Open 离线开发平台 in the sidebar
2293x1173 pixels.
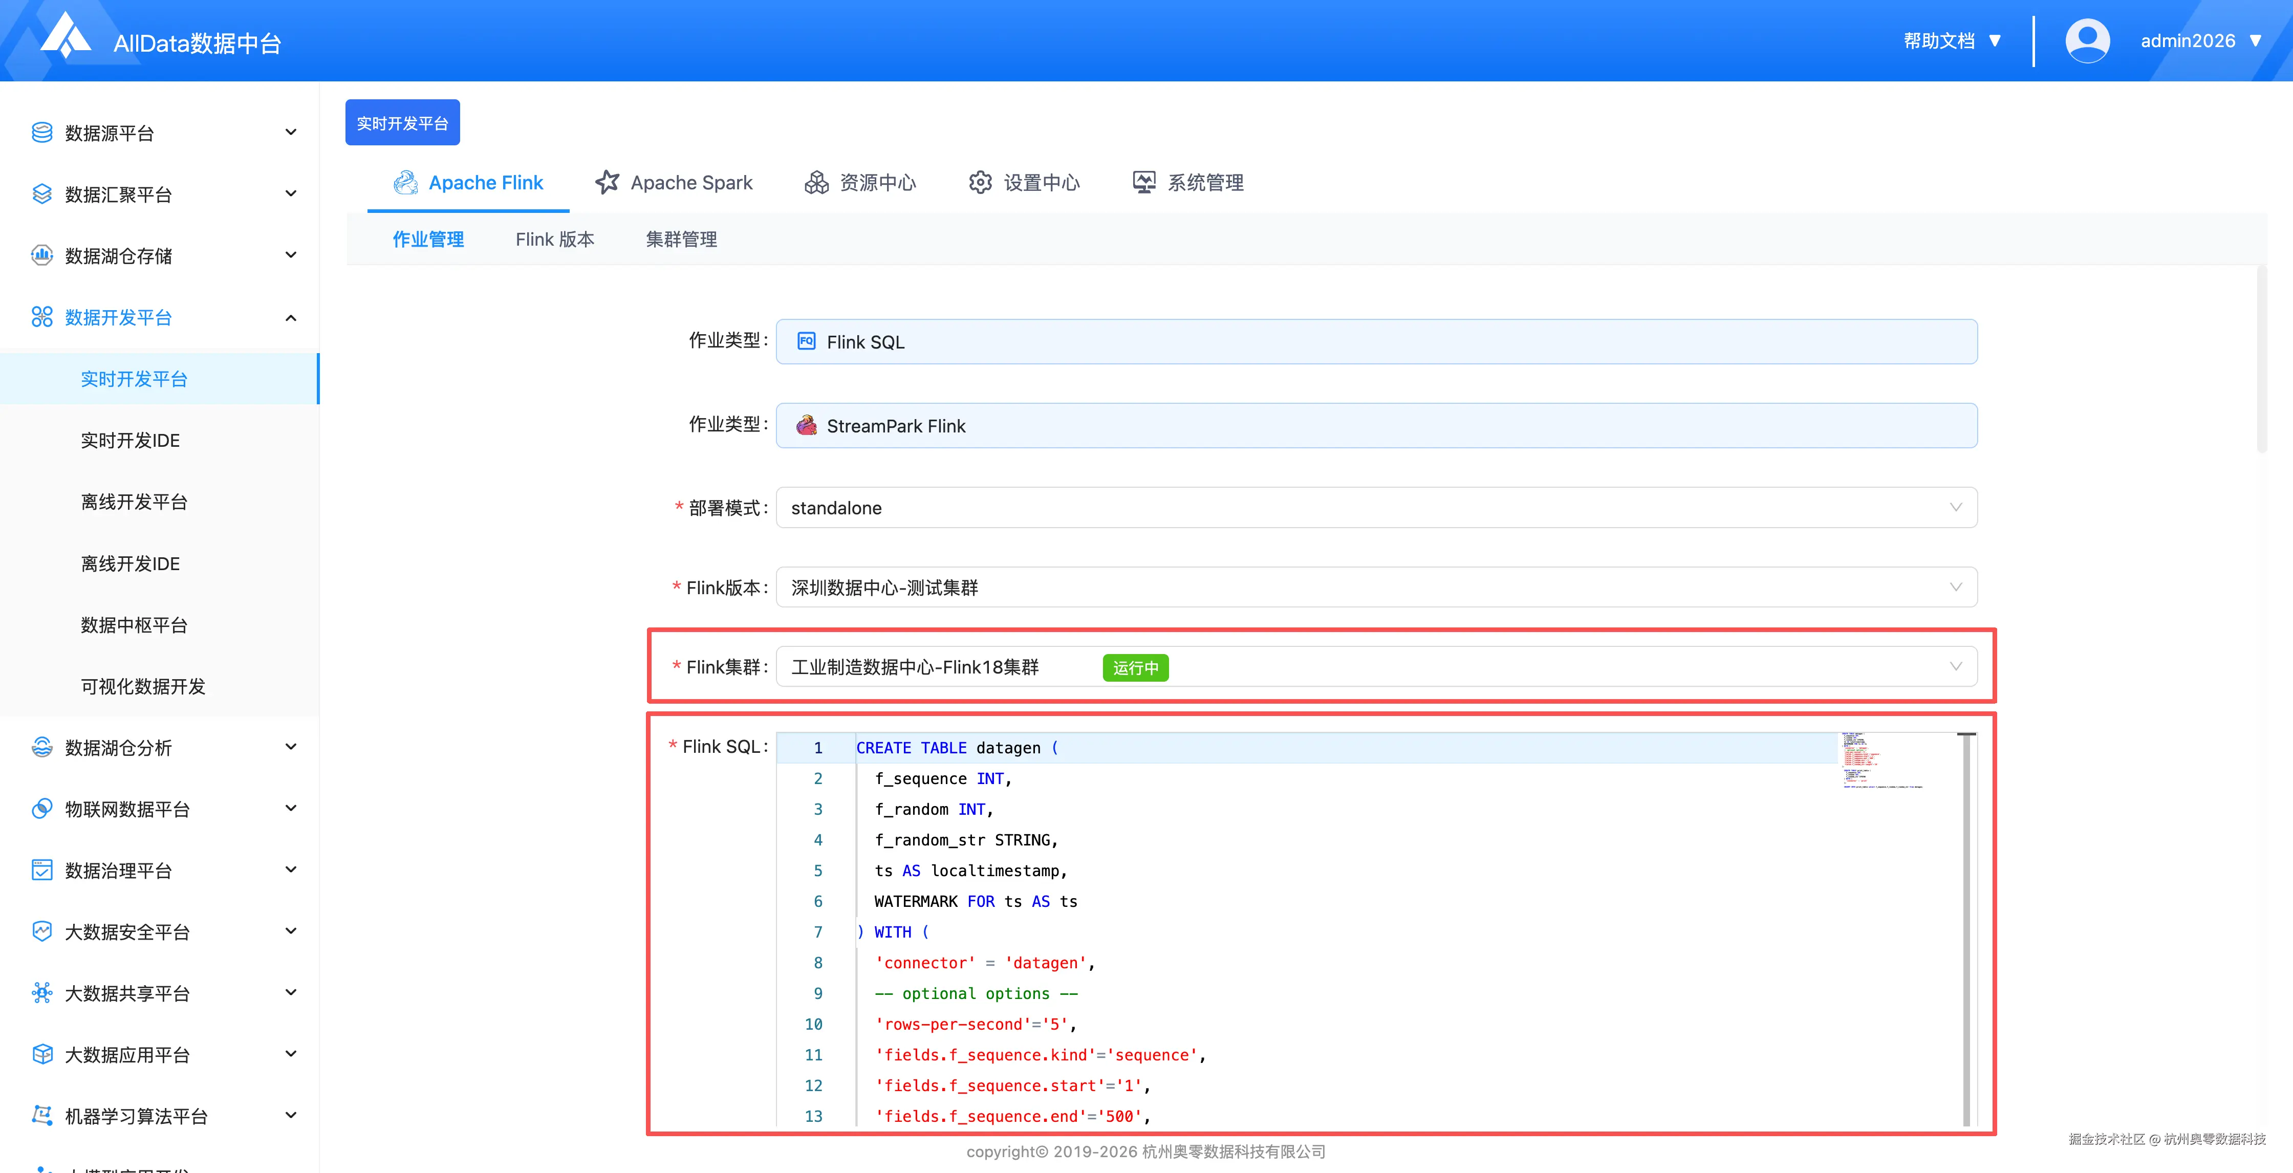tap(159, 502)
